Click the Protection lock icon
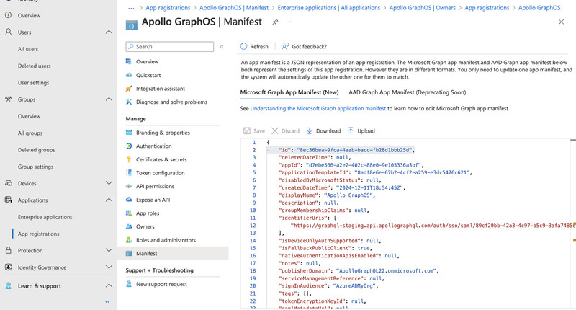 coord(8,250)
